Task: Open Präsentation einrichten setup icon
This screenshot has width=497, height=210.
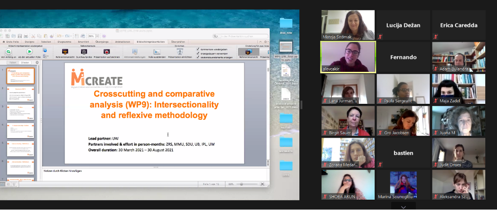Action: pyautogui.click(x=180, y=52)
